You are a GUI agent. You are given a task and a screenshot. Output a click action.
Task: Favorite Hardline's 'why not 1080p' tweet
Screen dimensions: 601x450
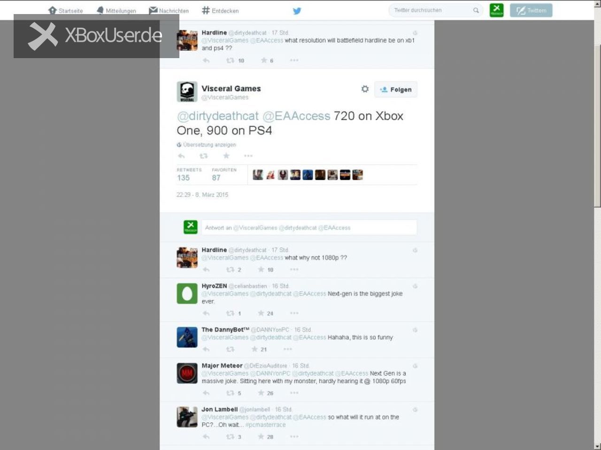(261, 270)
